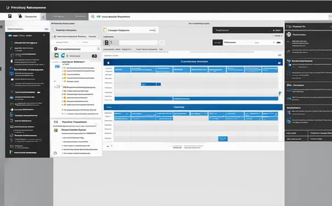Image resolution: width=332 pixels, height=206 pixels.
Task: Click the green AB icon in the top toolbar
Action: coord(98,16)
